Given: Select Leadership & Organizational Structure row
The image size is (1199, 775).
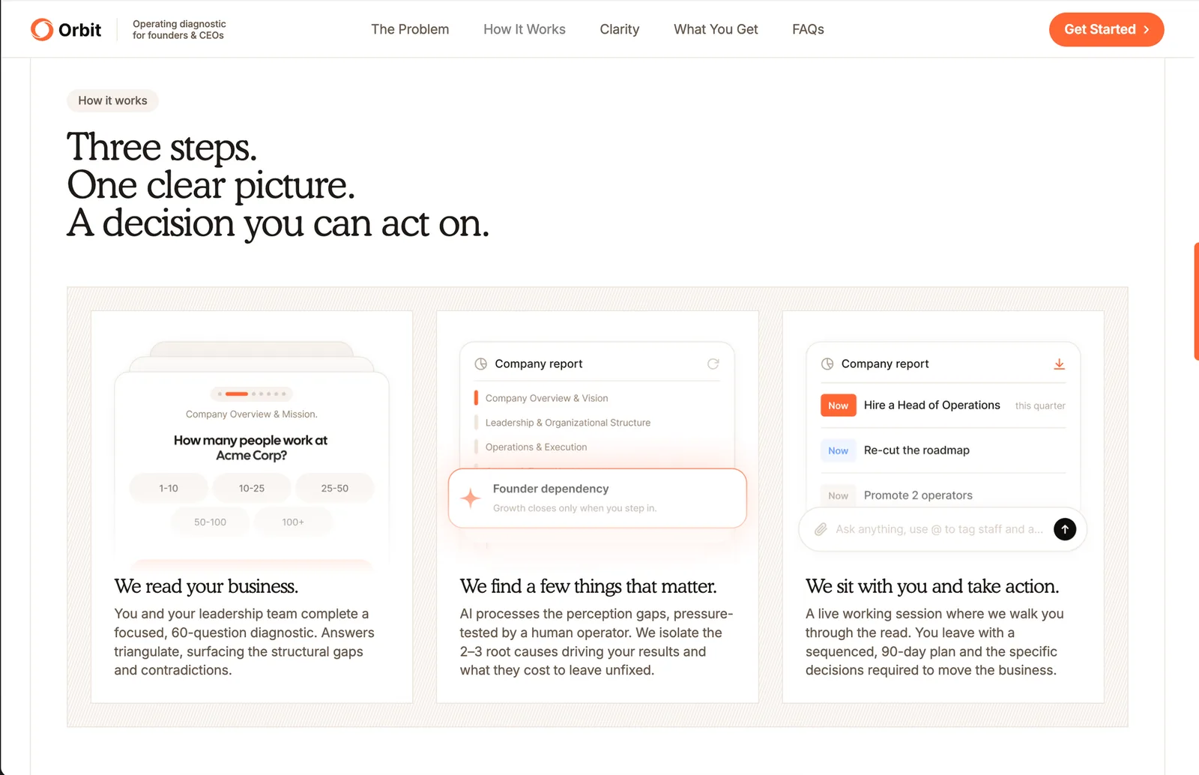Looking at the screenshot, I should click(x=567, y=423).
